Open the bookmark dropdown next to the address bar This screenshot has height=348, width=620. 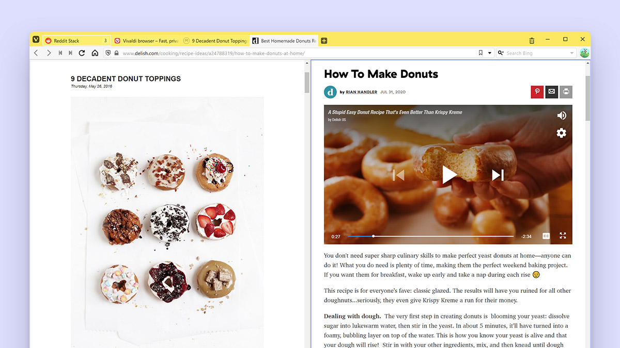[488, 53]
